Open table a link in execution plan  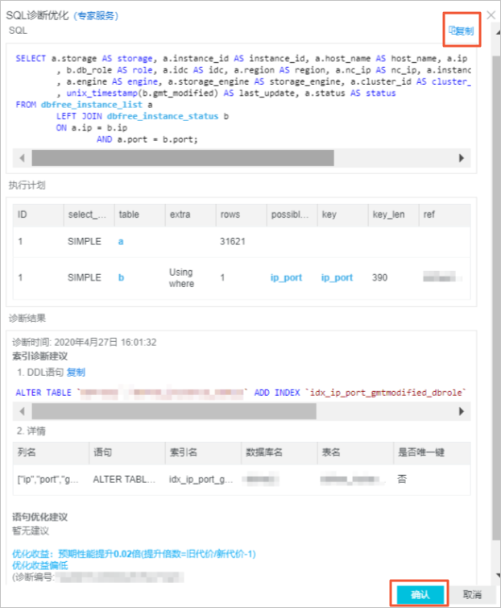click(121, 242)
